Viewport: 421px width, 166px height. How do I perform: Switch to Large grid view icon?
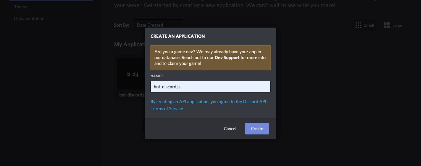(x=387, y=25)
